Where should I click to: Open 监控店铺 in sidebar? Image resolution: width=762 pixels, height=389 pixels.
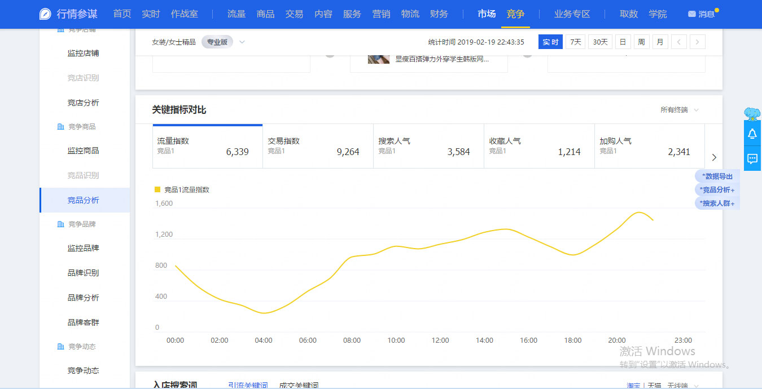[84, 53]
